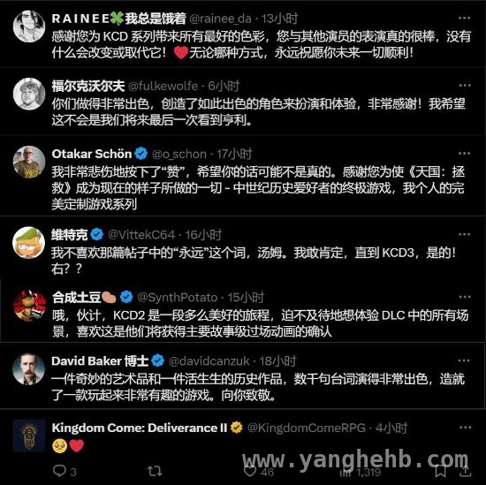Open more options on RAINEE's tweet

coord(464,18)
